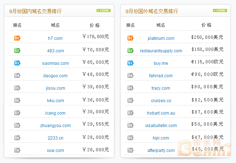Click rank 08 badge next to visabulletin.com
The height and width of the screenshot is (163, 236).
coord(131,125)
